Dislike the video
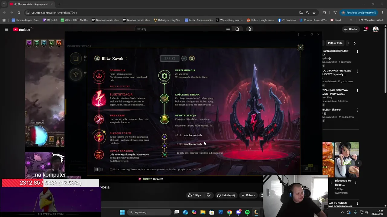 (x=209, y=195)
